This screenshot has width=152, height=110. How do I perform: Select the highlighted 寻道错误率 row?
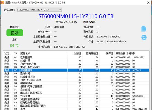point(76,70)
